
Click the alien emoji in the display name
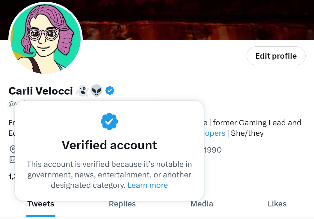pos(97,90)
